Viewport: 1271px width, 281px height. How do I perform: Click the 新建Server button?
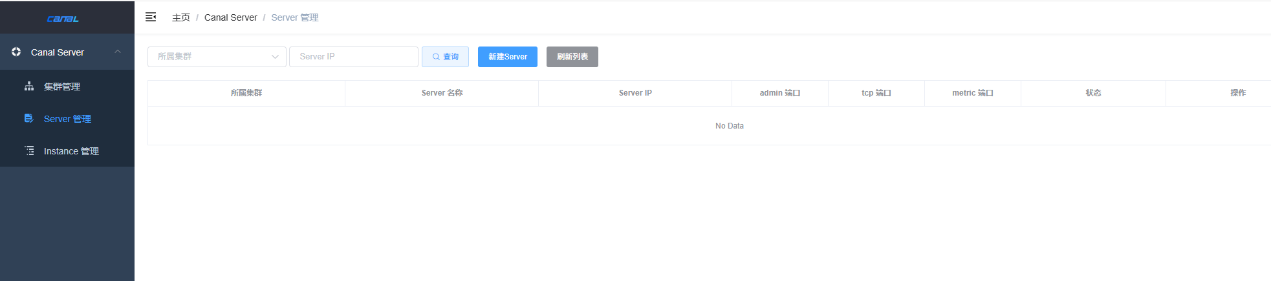pyautogui.click(x=508, y=57)
